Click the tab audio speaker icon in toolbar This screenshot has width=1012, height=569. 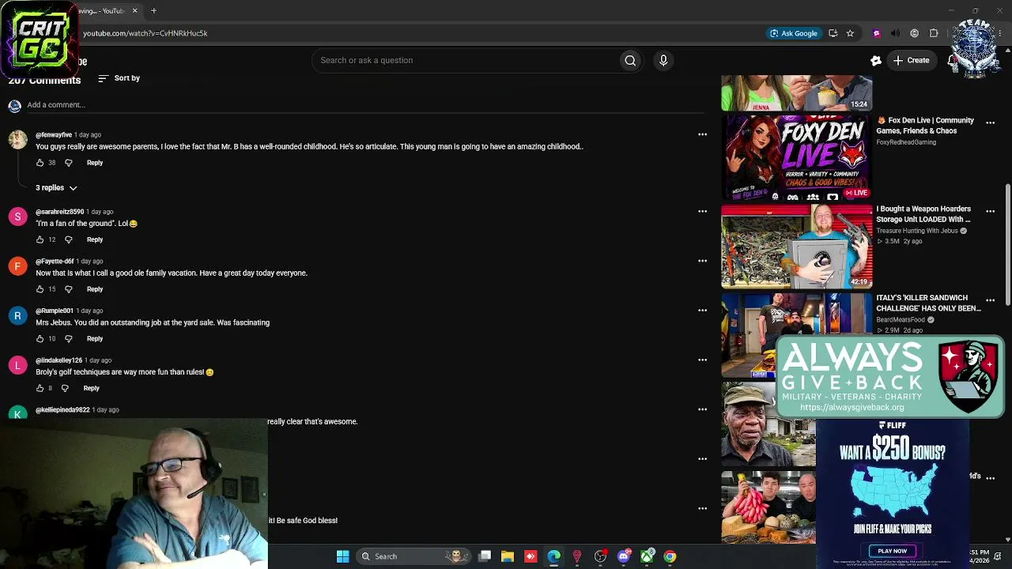[x=895, y=33]
